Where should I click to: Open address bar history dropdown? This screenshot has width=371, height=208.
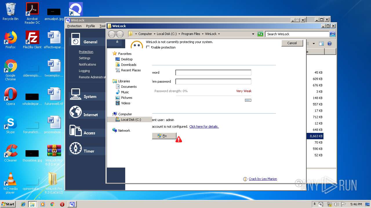point(253,34)
